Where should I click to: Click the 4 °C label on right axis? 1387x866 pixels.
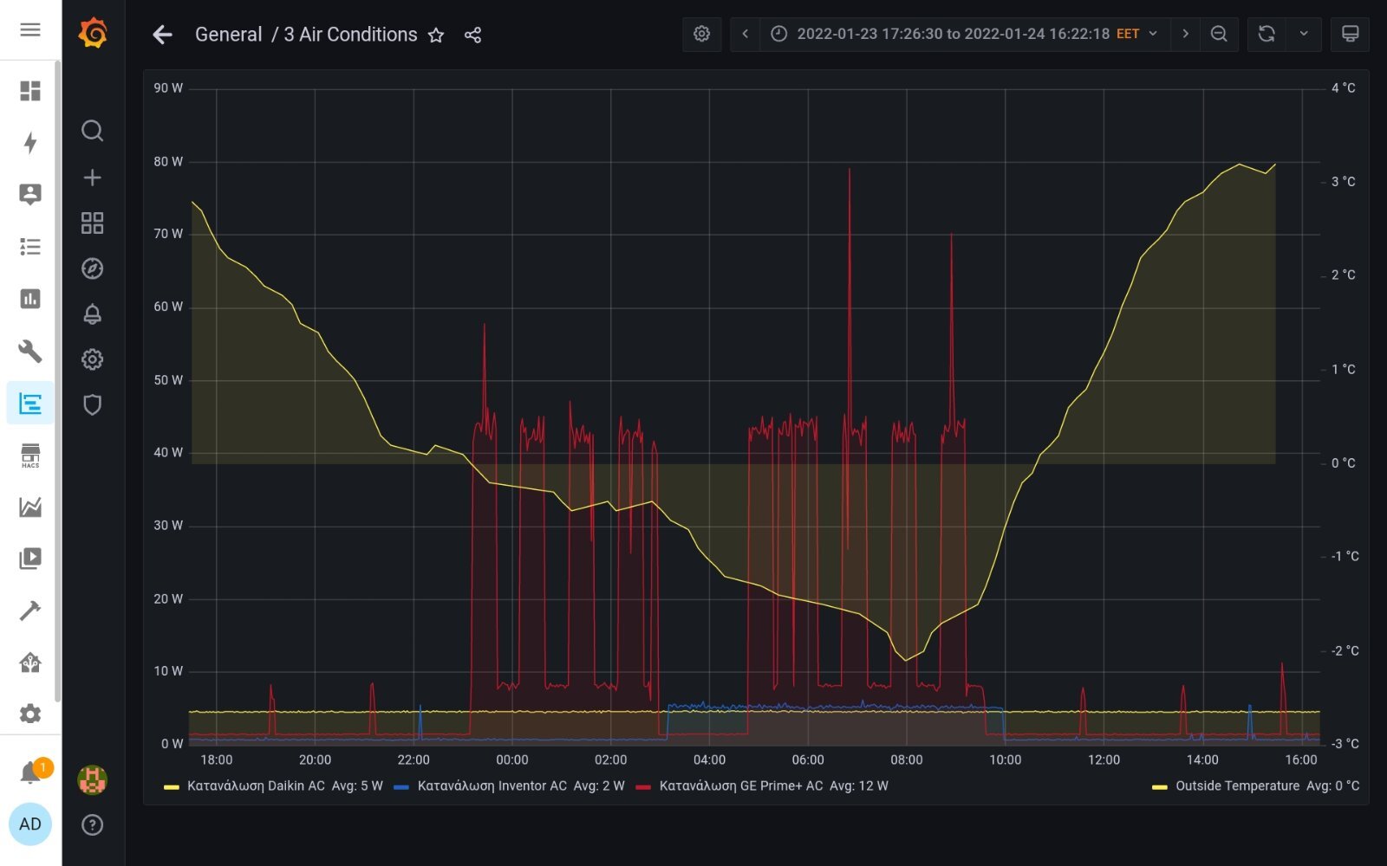tap(1343, 88)
